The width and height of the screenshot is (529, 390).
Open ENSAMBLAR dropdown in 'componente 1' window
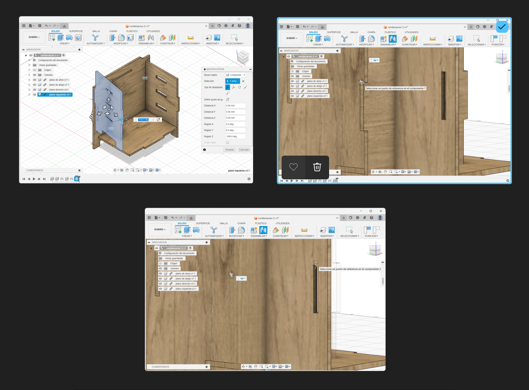pos(387,45)
